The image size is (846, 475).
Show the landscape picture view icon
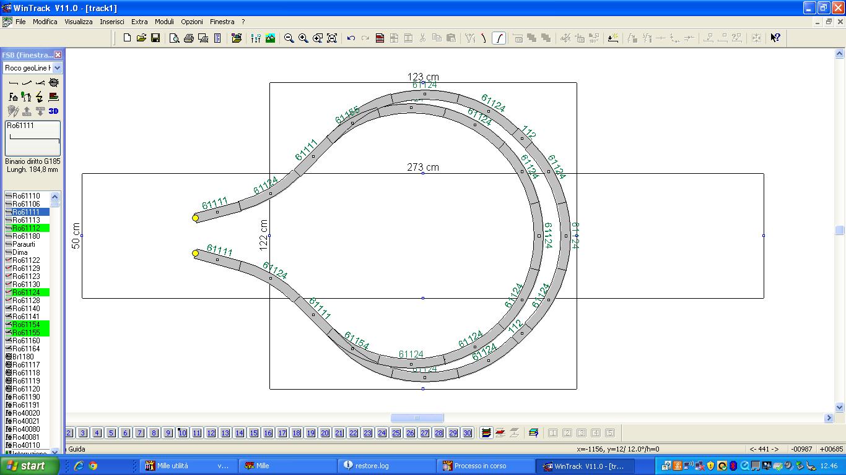270,38
